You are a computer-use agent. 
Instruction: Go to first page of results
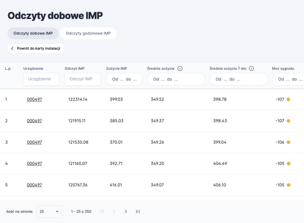coord(102,211)
